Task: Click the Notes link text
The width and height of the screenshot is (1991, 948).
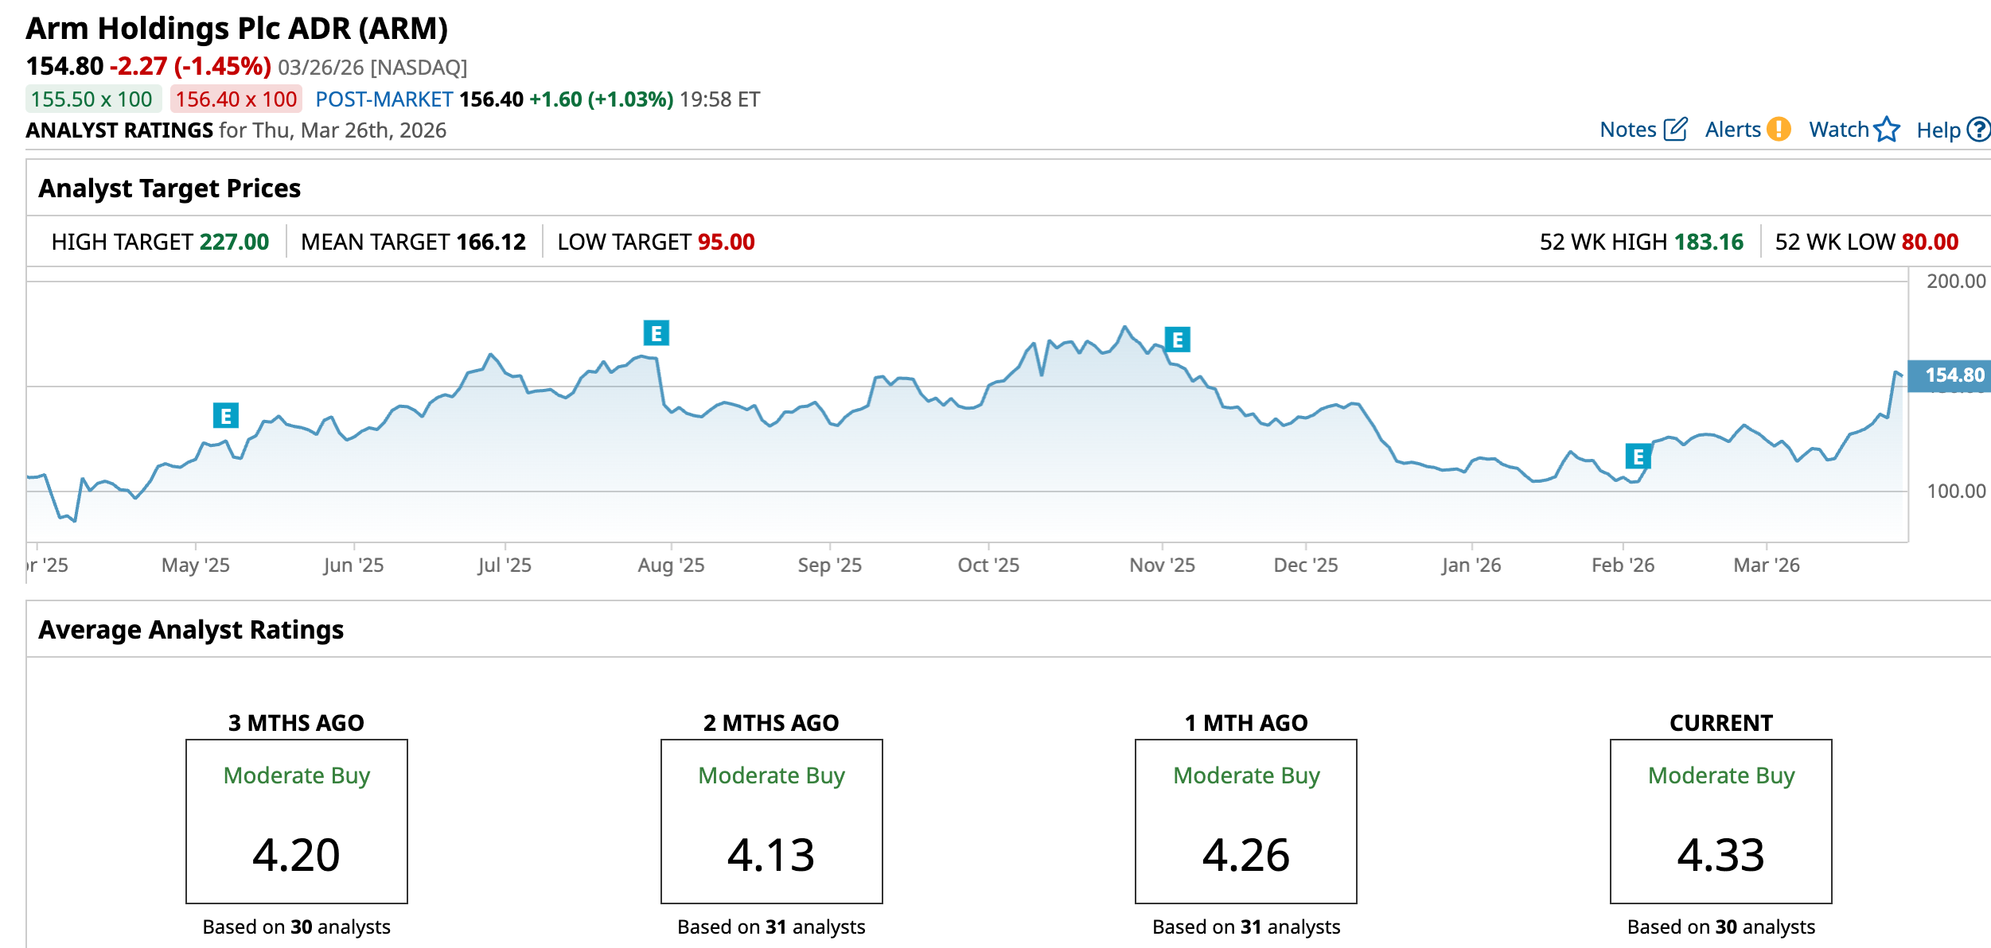Action: point(1627,130)
